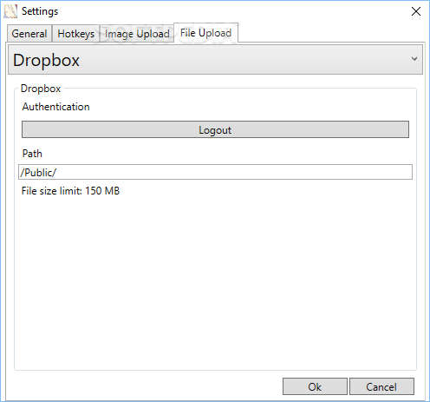The image size is (430, 402).
Task: Open the General tab
Action: 29,34
